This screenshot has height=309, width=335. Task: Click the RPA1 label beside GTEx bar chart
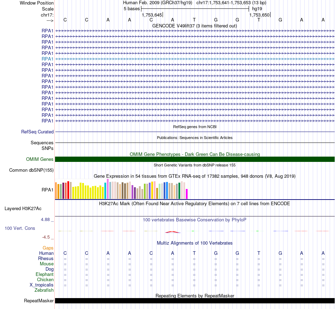(48, 190)
